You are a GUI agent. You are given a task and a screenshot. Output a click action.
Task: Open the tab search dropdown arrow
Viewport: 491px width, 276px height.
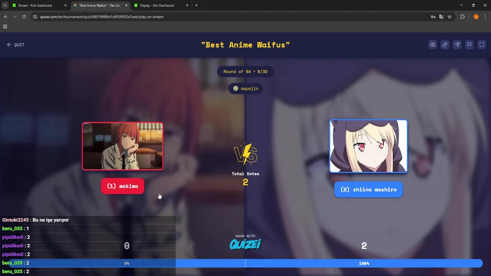click(5, 5)
